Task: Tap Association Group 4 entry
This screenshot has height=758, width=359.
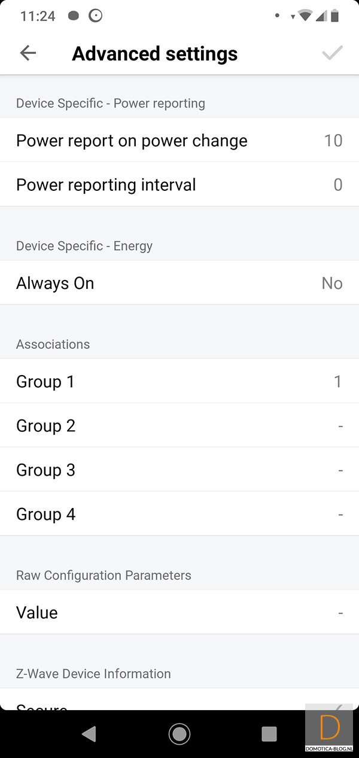Action: 180,515
